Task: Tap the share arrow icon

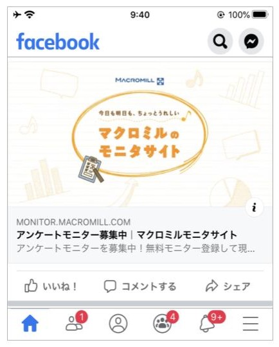Action: 212,285
